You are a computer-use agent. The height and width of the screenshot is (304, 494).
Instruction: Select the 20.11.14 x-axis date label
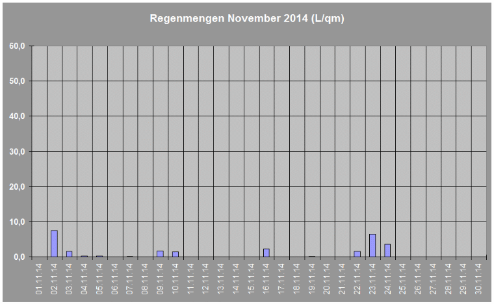[326, 279]
